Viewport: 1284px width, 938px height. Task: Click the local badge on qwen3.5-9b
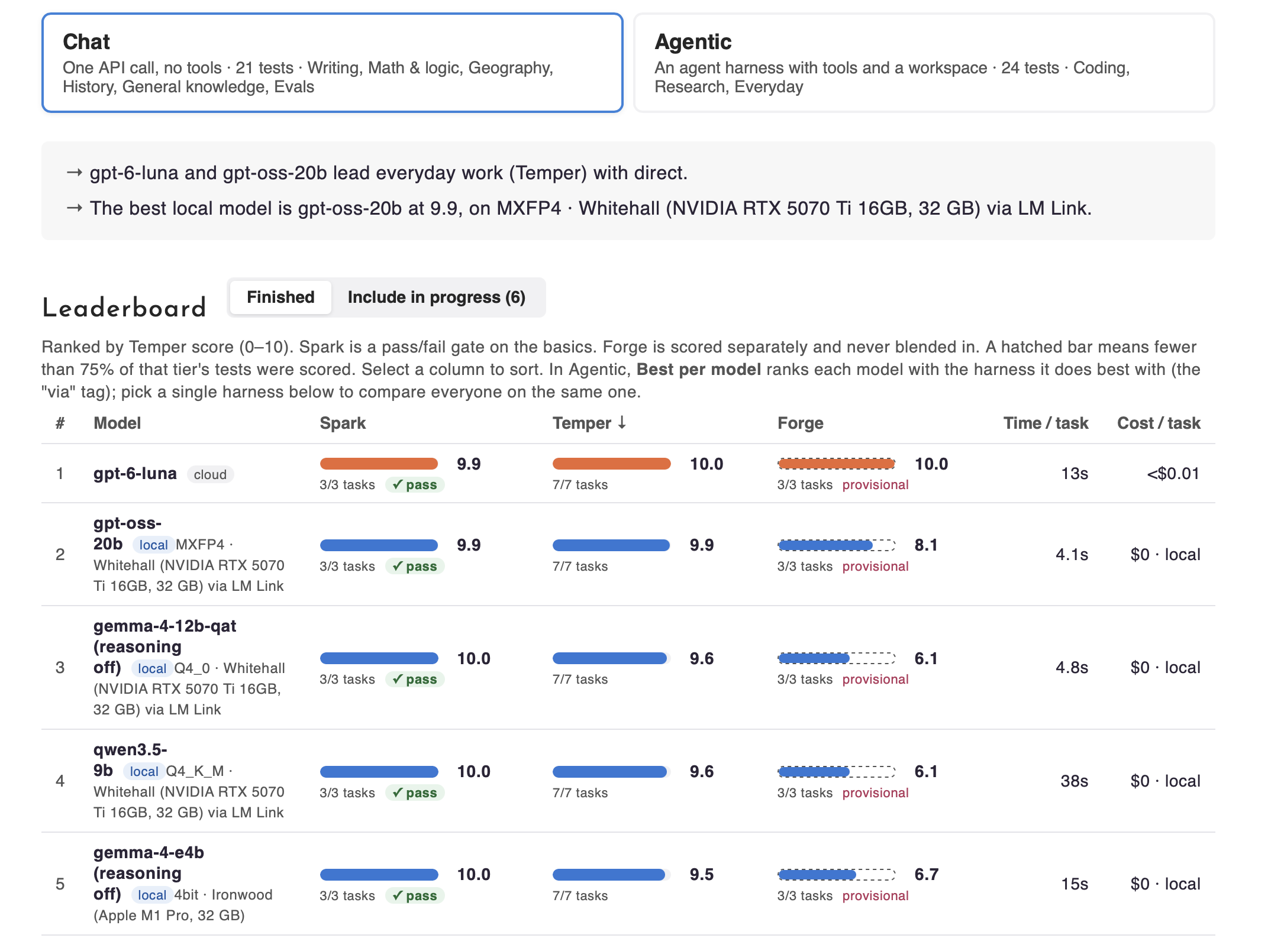[144, 772]
